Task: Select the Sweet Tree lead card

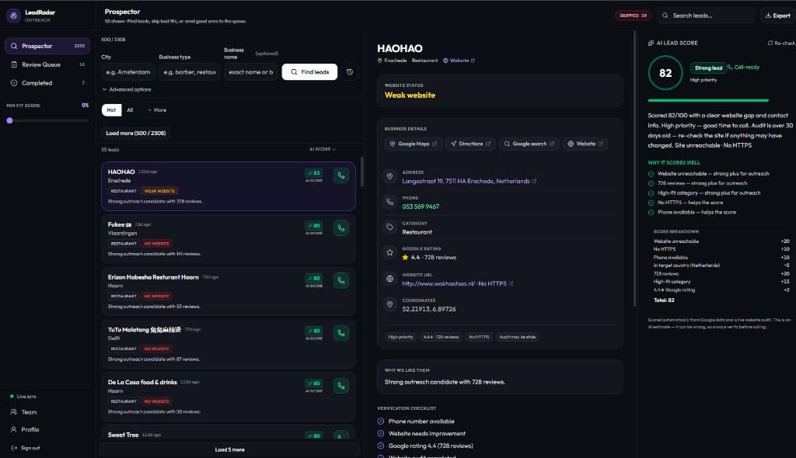Action: point(229,433)
